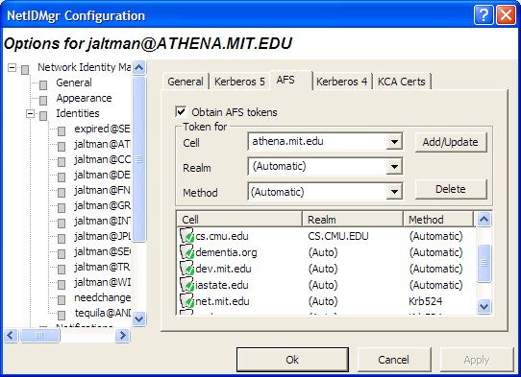This screenshot has width=521, height=377.
Task: Select the expired@SE identity icon
Action: (x=62, y=131)
